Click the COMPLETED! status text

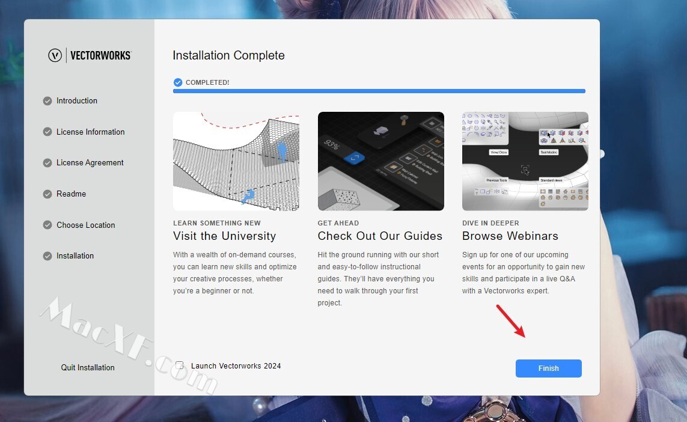tap(207, 82)
